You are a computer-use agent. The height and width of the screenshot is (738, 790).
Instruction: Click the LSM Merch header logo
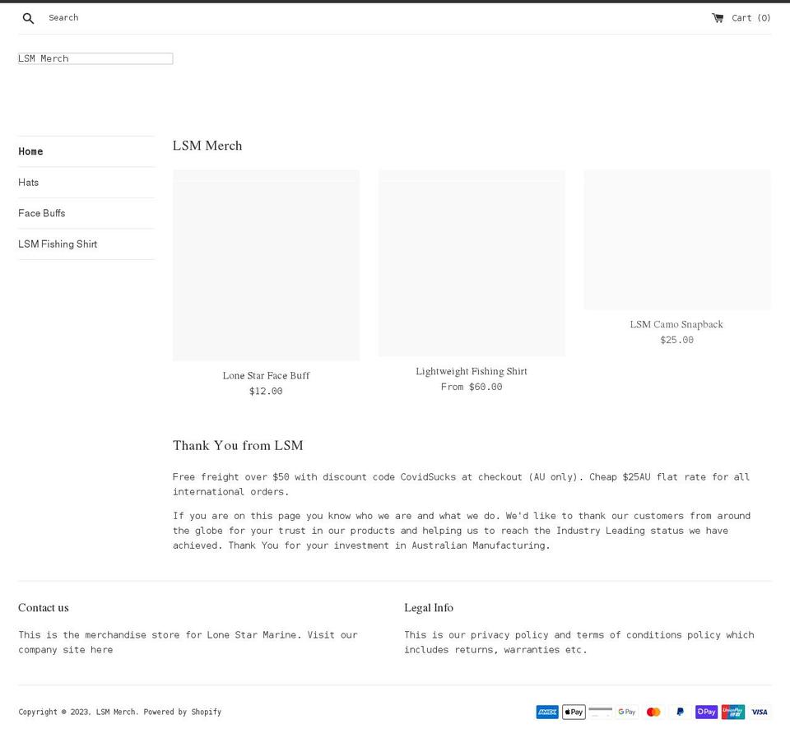tap(95, 58)
